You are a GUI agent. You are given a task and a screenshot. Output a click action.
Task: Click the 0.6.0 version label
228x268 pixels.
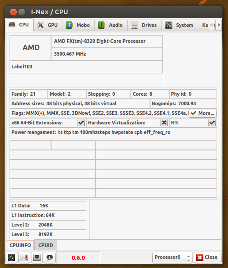(78, 258)
